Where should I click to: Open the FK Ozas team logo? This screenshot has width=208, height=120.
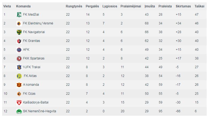pos(19,94)
